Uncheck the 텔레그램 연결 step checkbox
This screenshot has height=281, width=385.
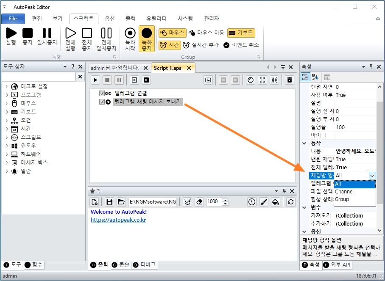tap(102, 94)
